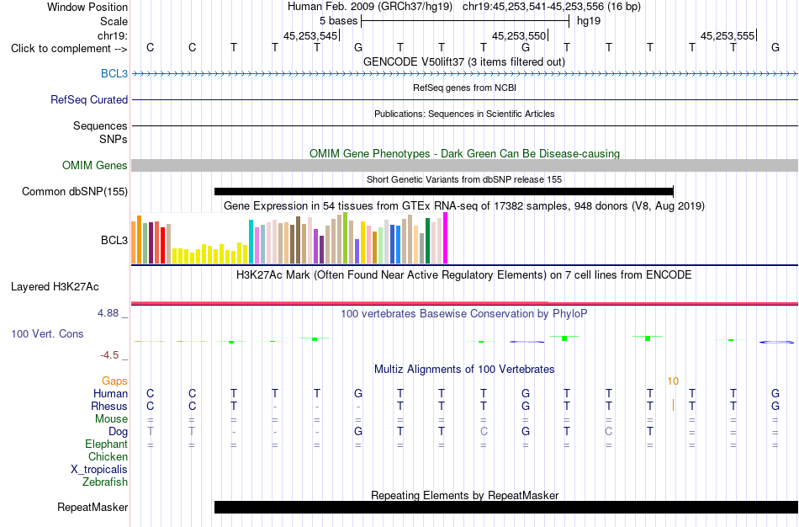Click the 100 Vert. Cons label
Image resolution: width=799 pixels, height=527 pixels.
pyautogui.click(x=47, y=333)
